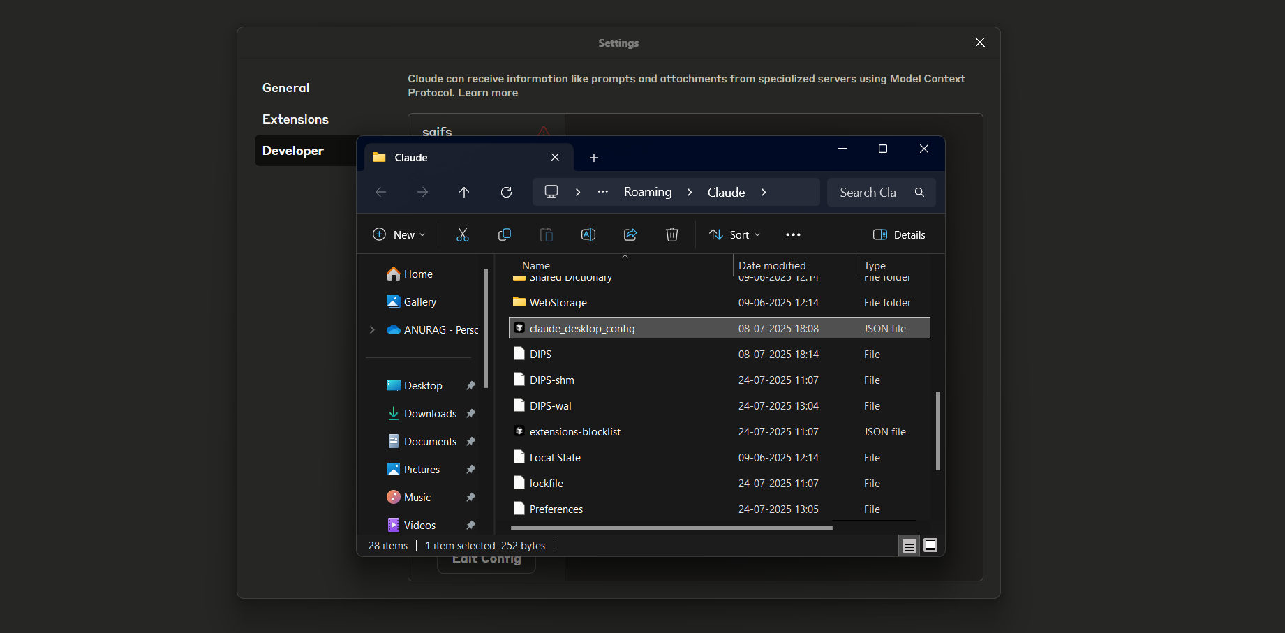Add a new Explorer tab

(594, 158)
